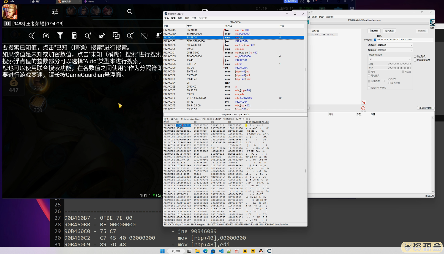The image size is (444, 254).
Task: Open the calculator icon in GameGuardian toolbar
Action: coord(74,35)
